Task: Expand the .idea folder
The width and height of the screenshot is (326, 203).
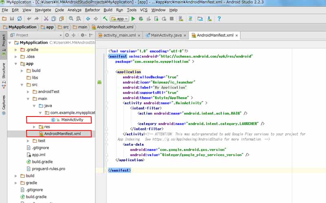Action: click(16, 57)
